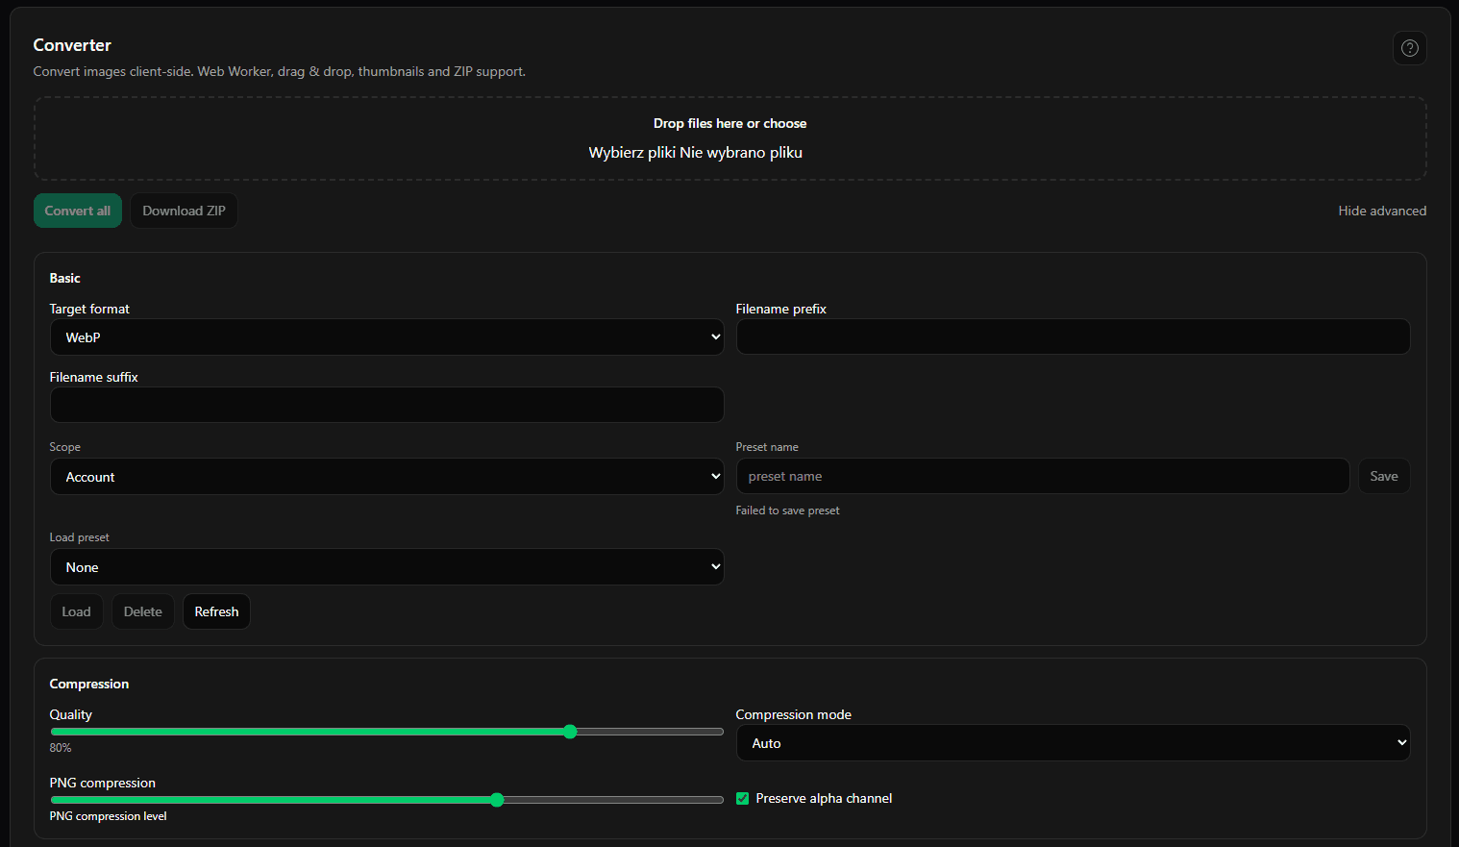Image resolution: width=1459 pixels, height=847 pixels.
Task: Click the Convert all button
Action: coord(78,211)
